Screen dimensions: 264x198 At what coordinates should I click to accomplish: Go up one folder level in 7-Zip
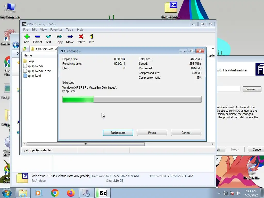(x=25, y=49)
